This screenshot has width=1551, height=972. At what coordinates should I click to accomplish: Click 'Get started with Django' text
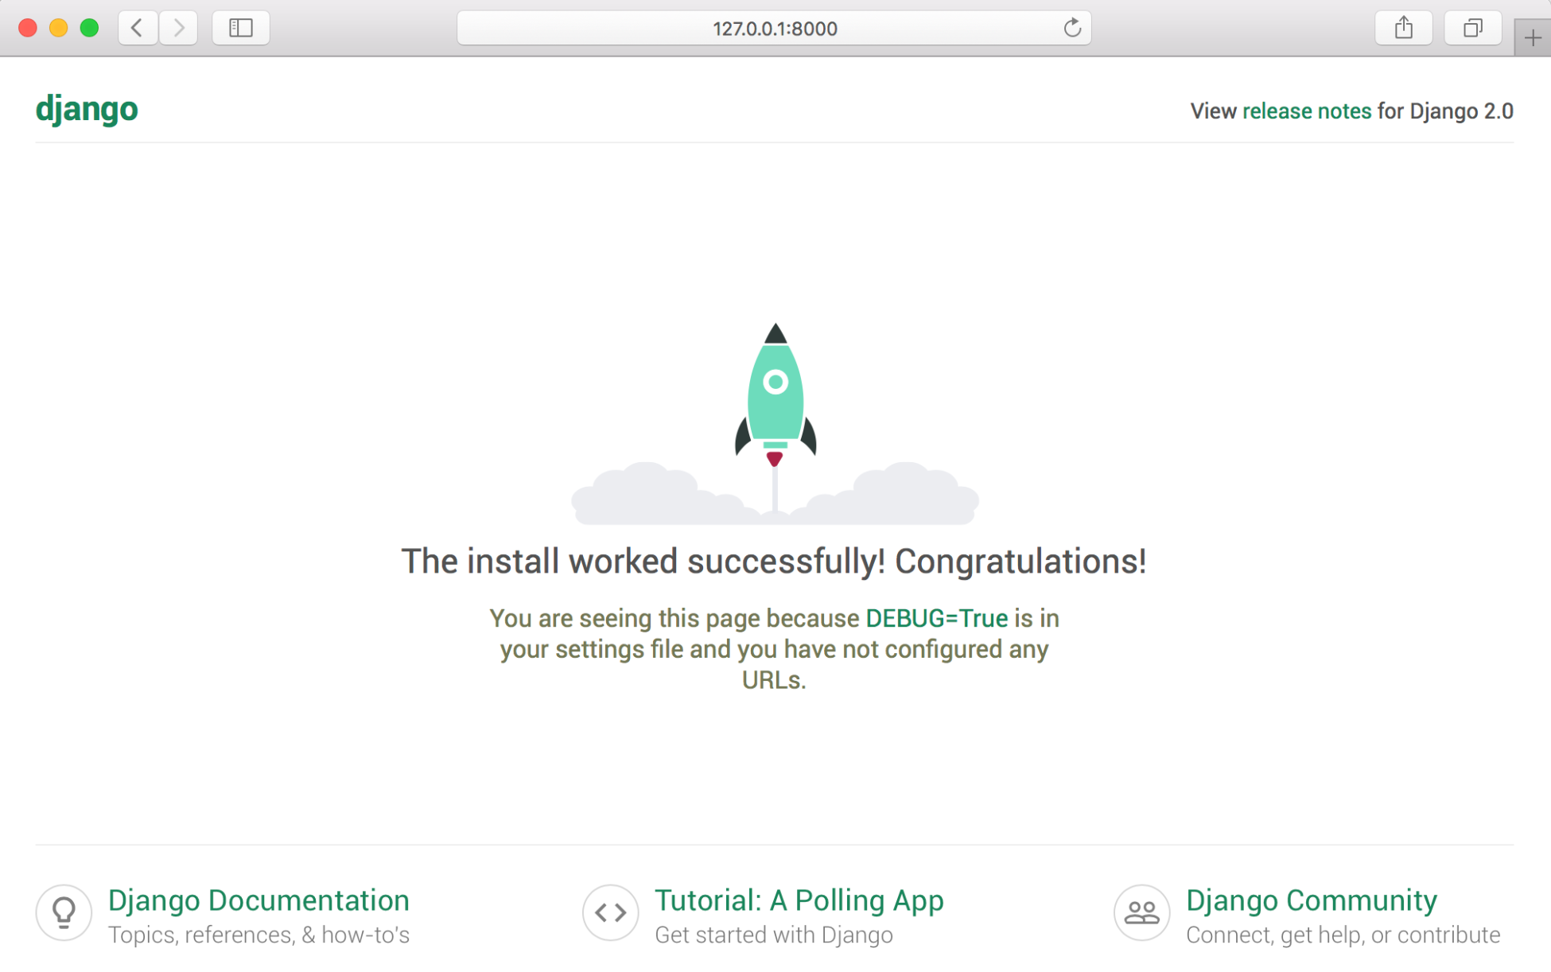773,935
